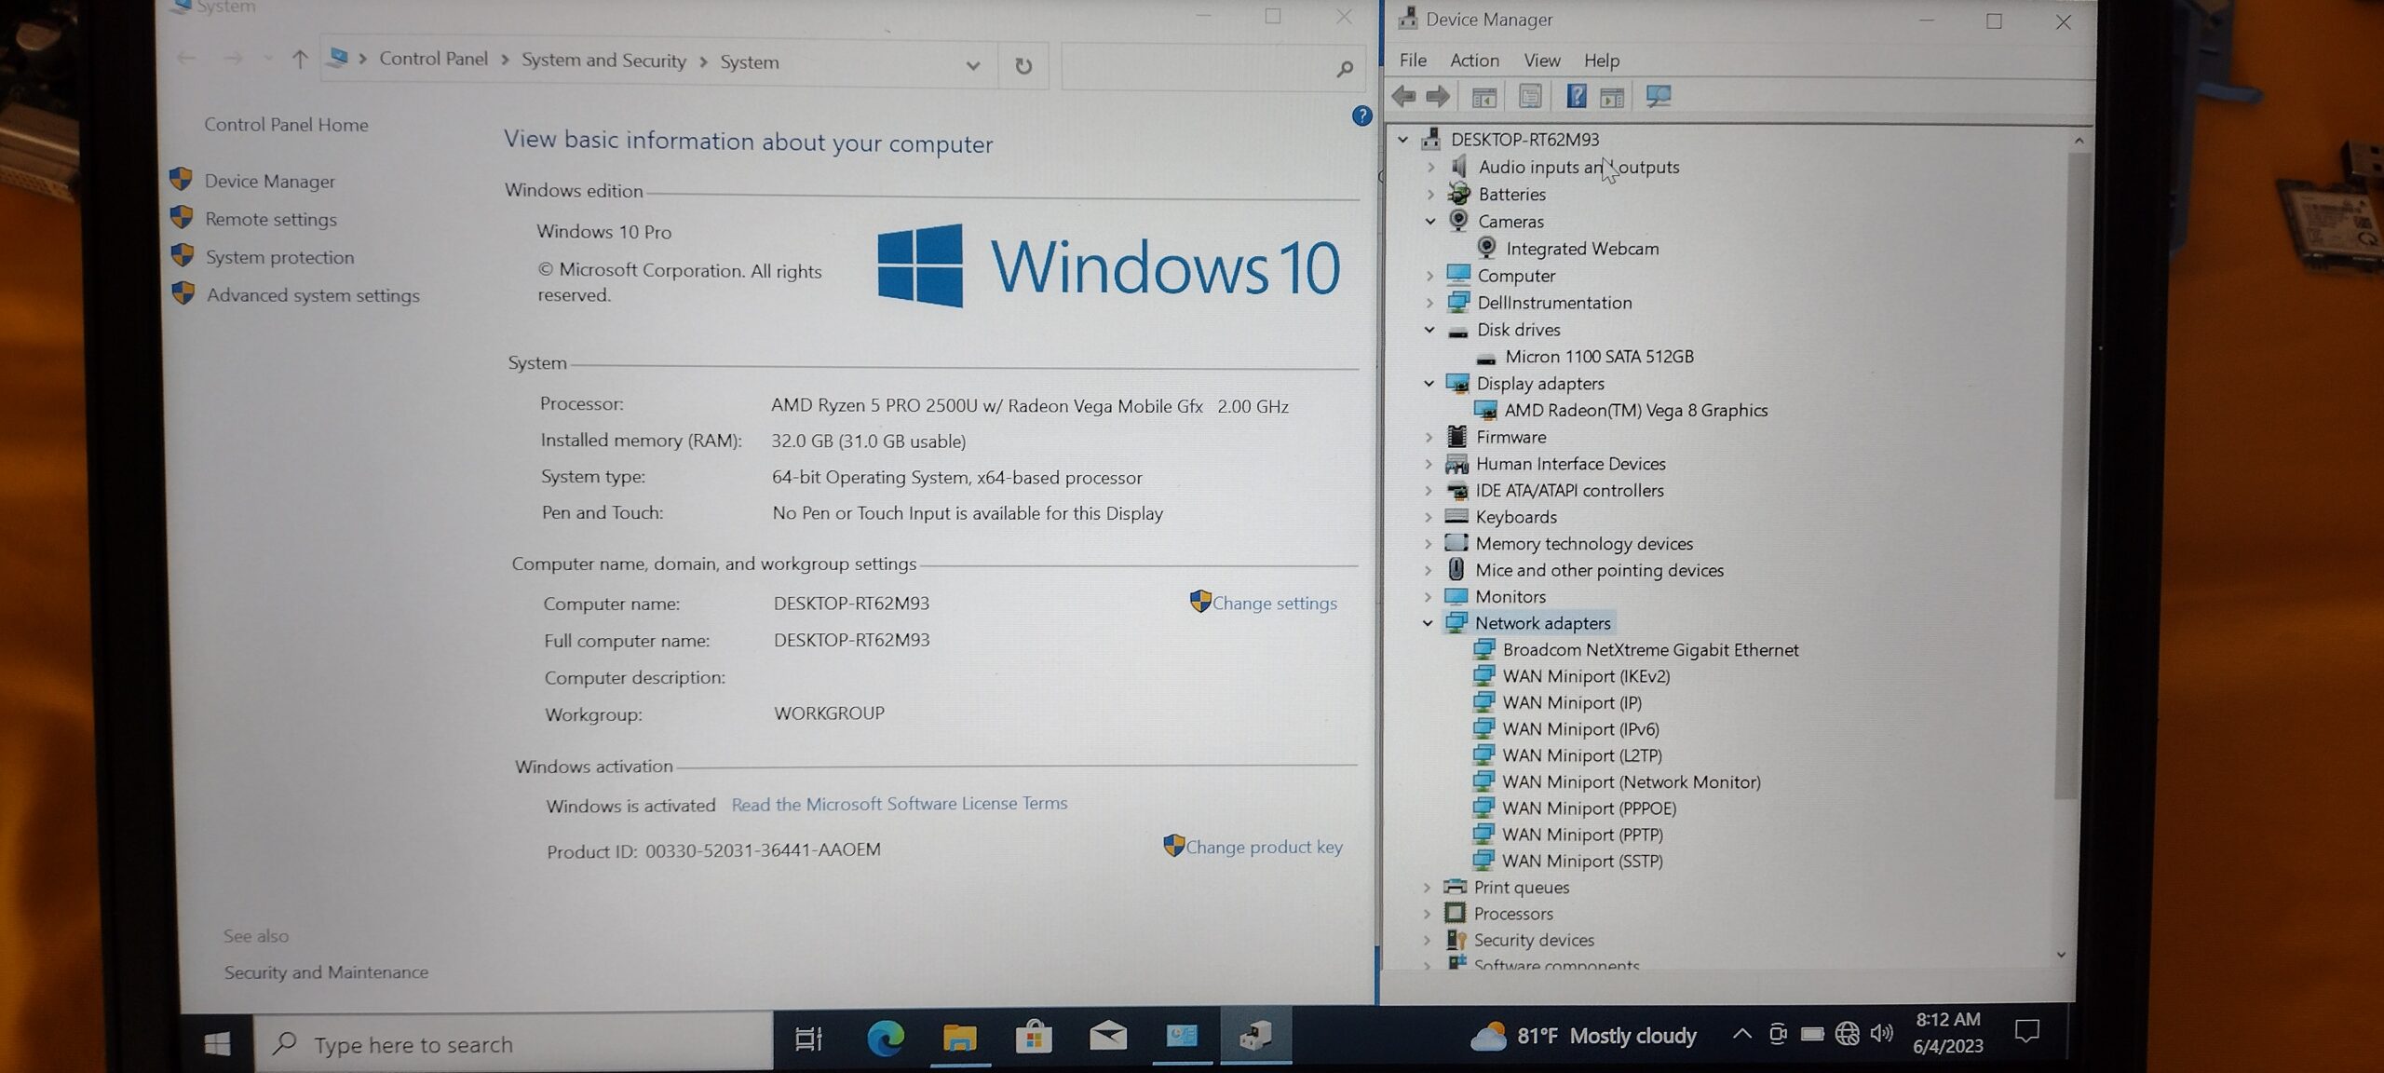This screenshot has height=1073, width=2384.
Task: Select Micron 1100 SATA 512GB disk
Action: 1599,357
